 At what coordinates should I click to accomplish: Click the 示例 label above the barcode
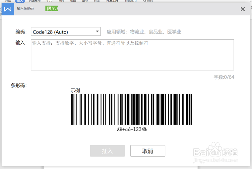click(75, 90)
